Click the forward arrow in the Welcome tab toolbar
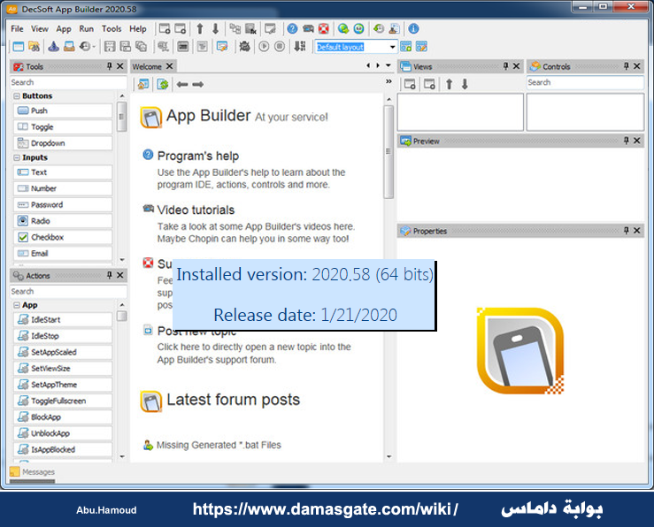The height and width of the screenshot is (527, 654). click(197, 85)
